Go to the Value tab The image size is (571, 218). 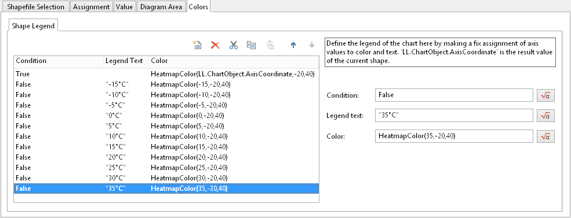point(125,6)
